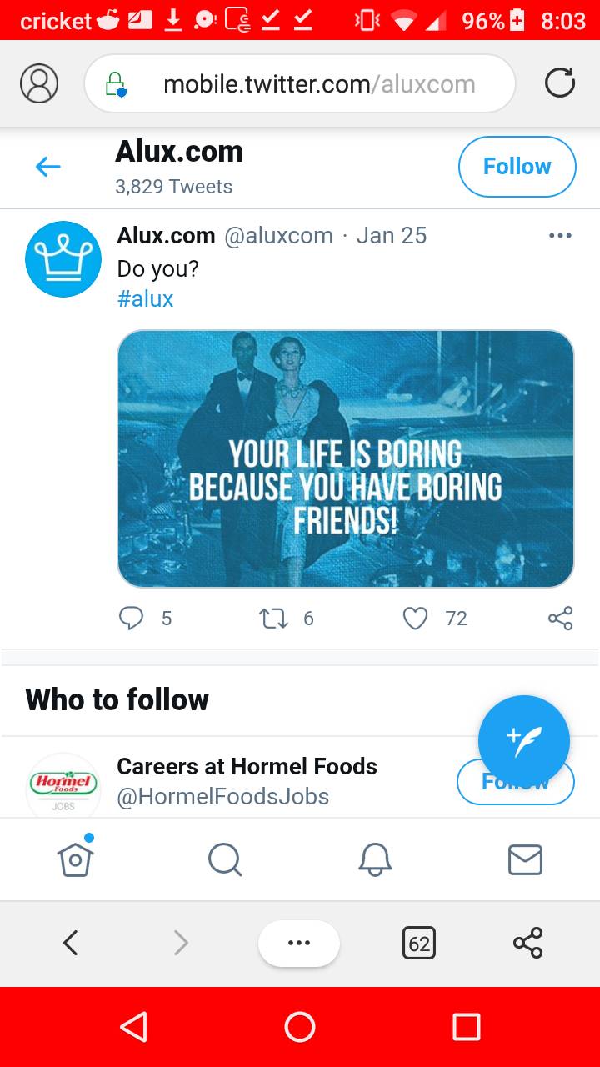Like the Alux.com tweet with heart icon
The width and height of the screenshot is (600, 1067).
pyautogui.click(x=415, y=618)
